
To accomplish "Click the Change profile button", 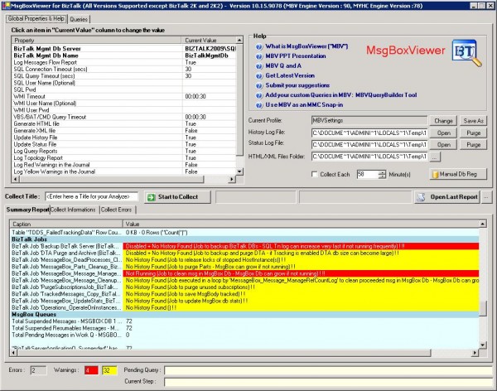I will (x=443, y=121).
